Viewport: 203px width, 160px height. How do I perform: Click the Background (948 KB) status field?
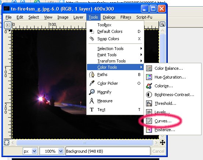tap(108, 151)
